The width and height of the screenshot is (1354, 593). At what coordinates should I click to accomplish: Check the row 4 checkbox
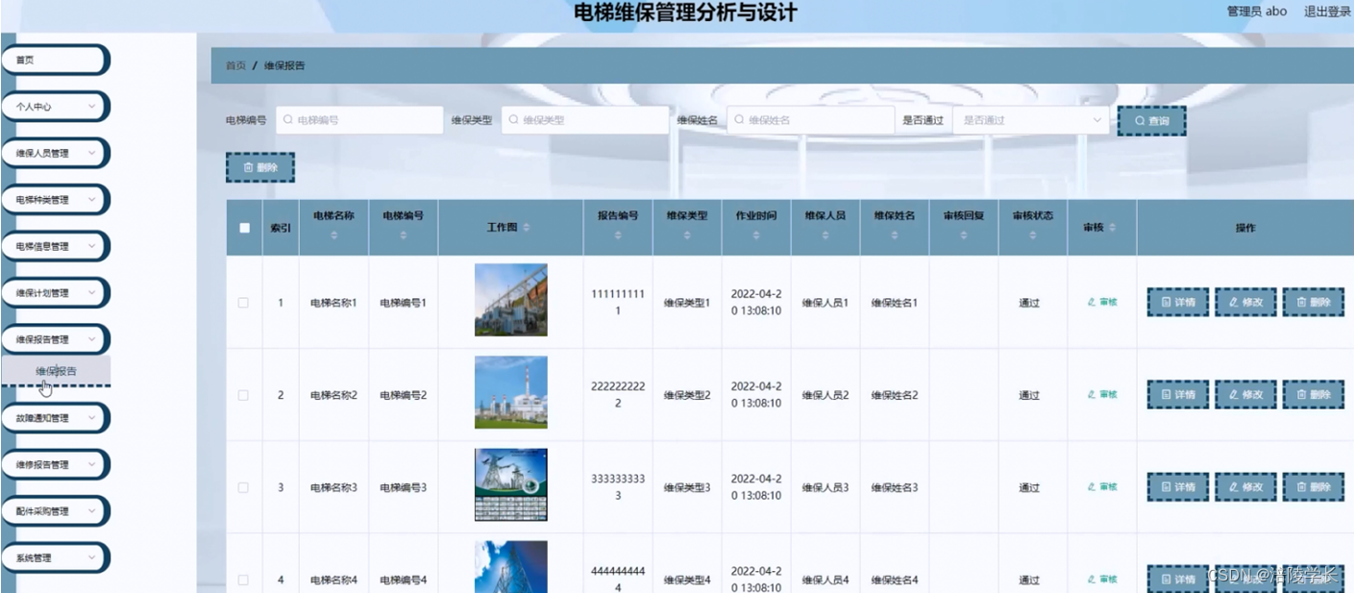pyautogui.click(x=243, y=580)
